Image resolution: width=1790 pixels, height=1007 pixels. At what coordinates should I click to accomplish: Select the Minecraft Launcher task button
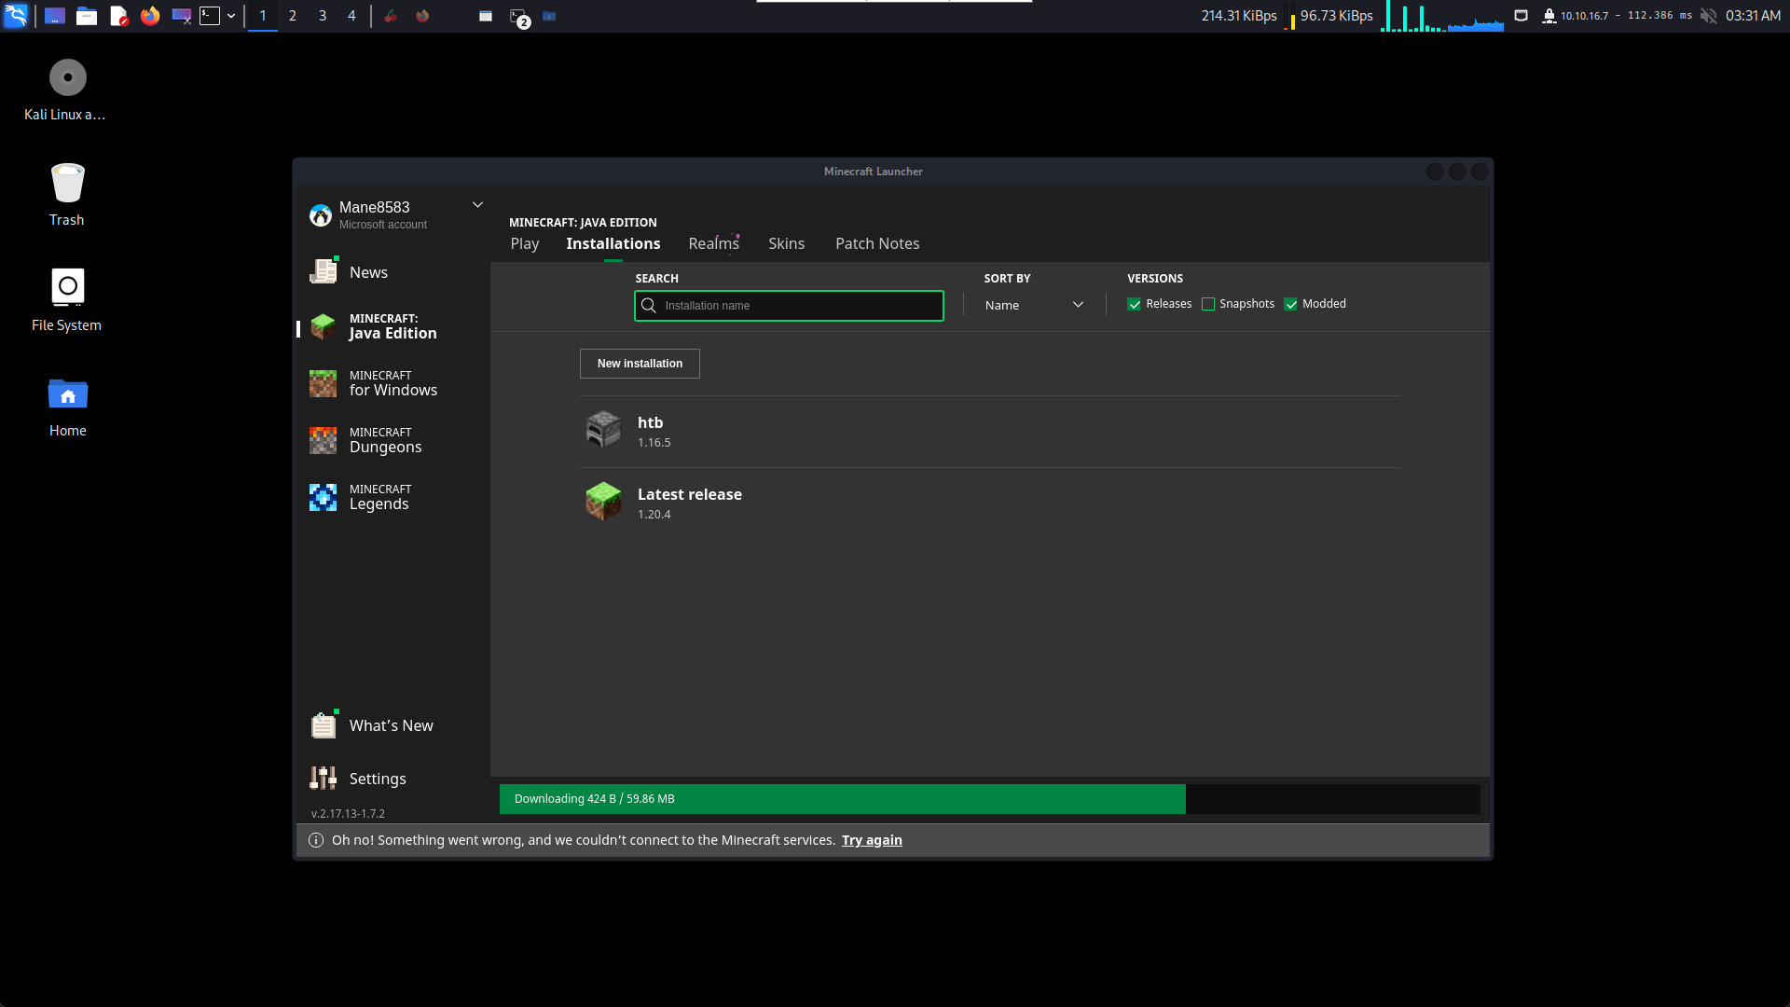click(x=486, y=16)
